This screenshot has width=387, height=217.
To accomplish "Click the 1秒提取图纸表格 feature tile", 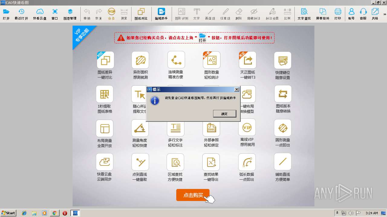I will coord(105,99).
